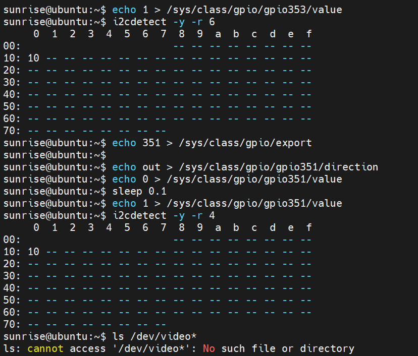This screenshot has height=356, width=418.
Task: Click the '00:' row label in the bus 4 scan
Action: [12, 240]
